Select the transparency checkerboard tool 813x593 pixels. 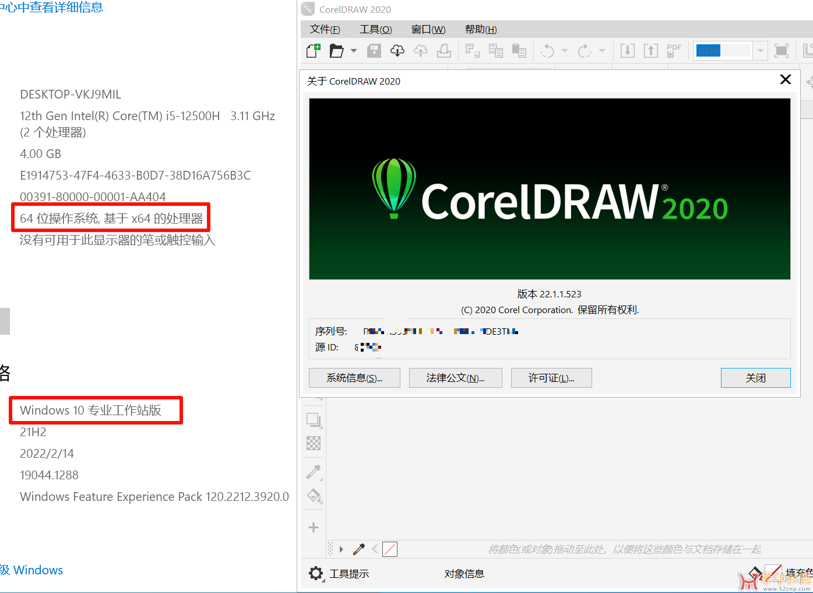[x=314, y=443]
